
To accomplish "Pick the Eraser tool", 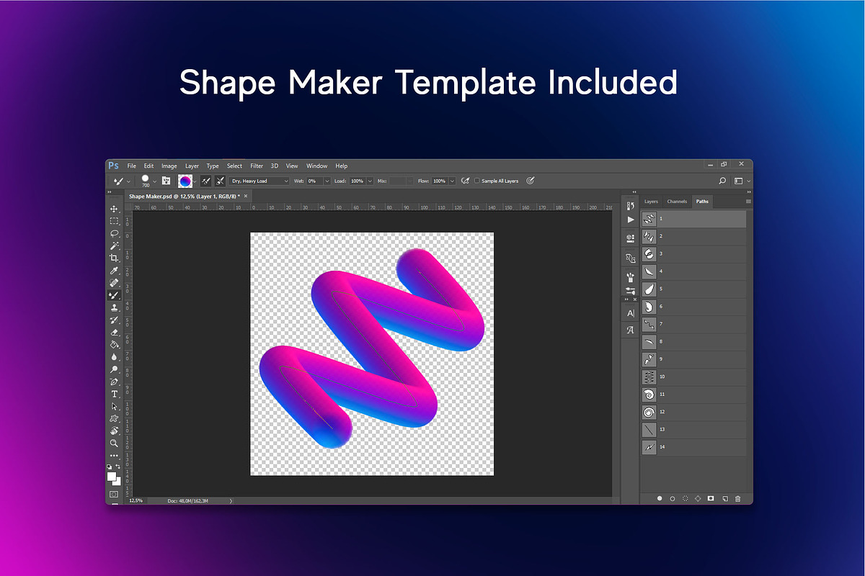I will [x=114, y=332].
